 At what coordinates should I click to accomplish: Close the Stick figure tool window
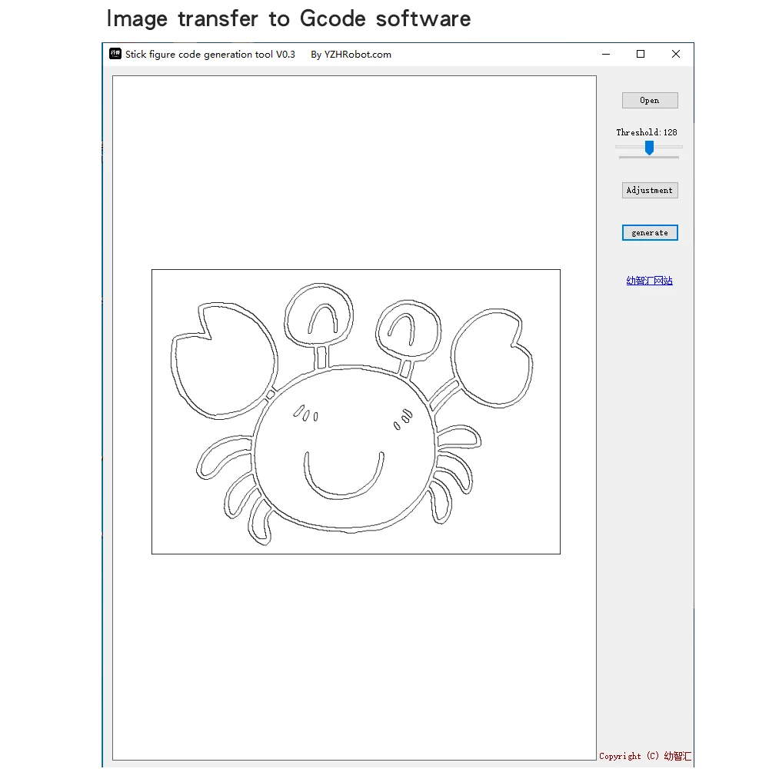(x=675, y=54)
